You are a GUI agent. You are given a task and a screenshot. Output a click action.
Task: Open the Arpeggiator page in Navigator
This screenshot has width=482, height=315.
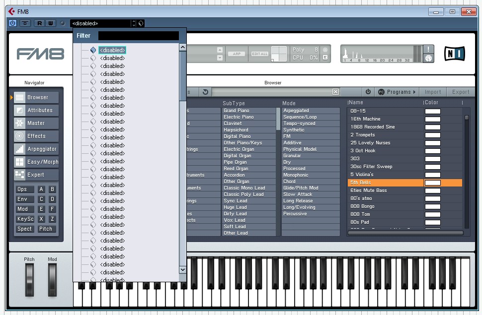(x=36, y=149)
